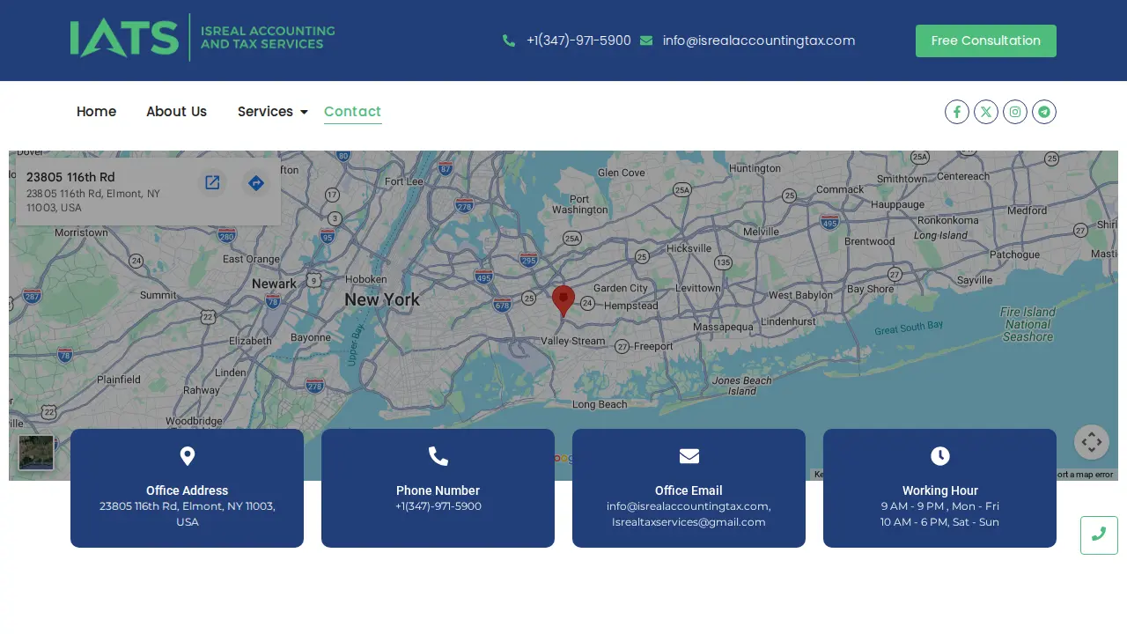Open the Facebook social icon
This screenshot has width=1127, height=634.
(957, 112)
